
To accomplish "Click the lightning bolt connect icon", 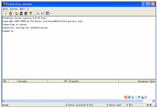I will 6,13.
